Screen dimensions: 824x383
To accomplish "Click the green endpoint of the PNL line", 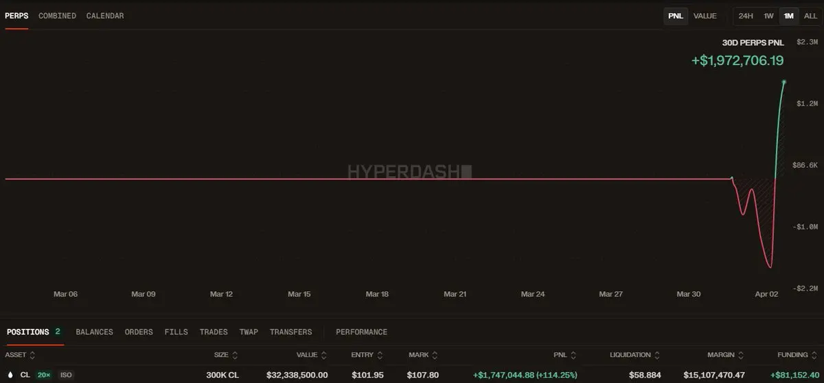I will [784, 82].
